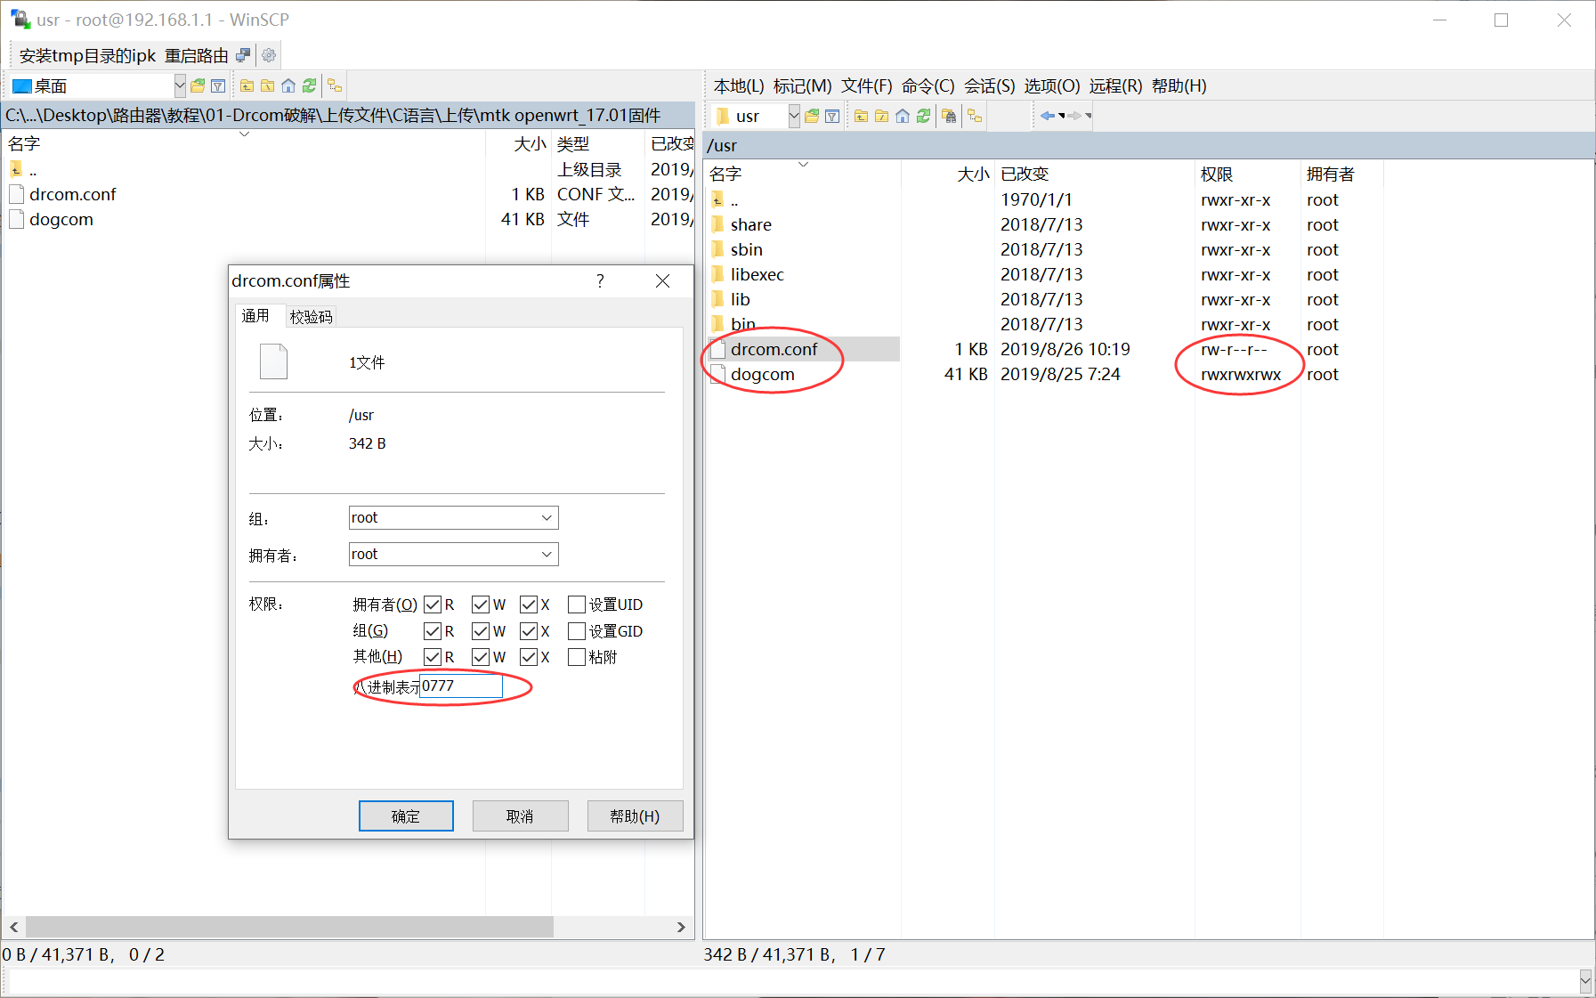Select the 通用 tab
The width and height of the screenshot is (1596, 998).
pos(255,316)
